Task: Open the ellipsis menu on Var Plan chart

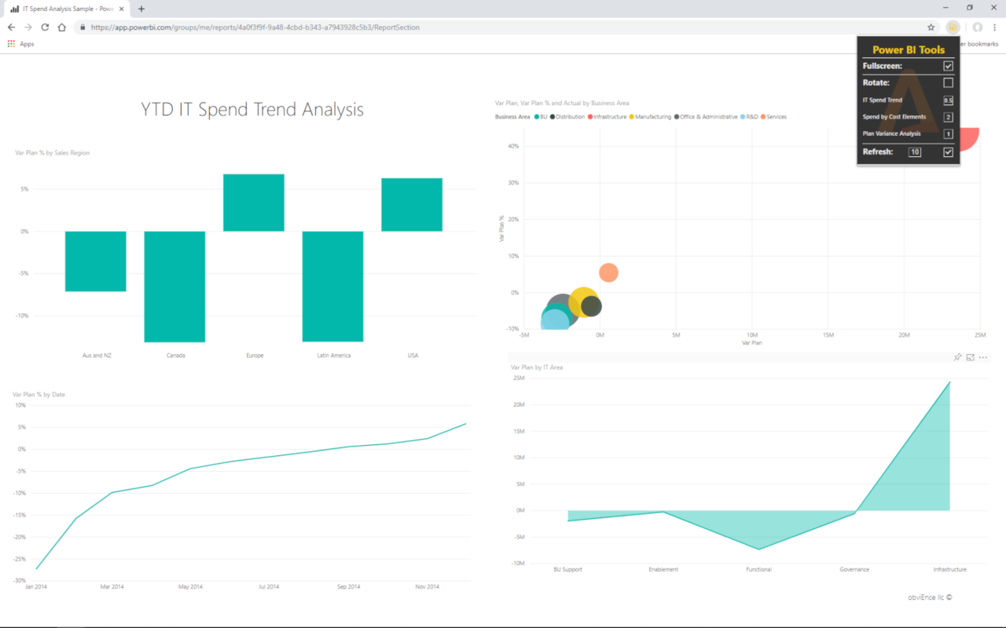Action: [983, 357]
